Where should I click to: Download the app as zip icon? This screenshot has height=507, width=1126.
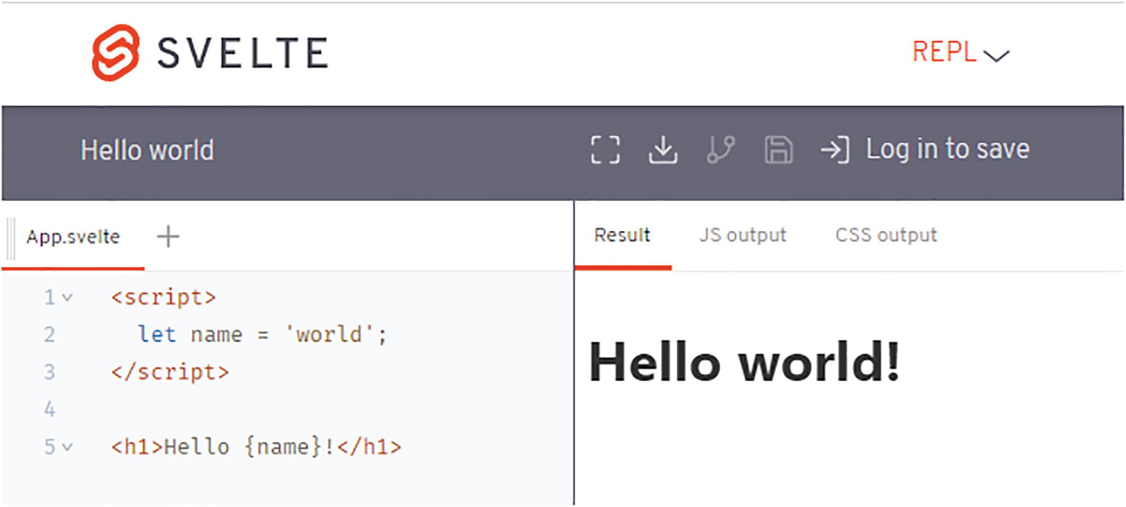pos(663,150)
